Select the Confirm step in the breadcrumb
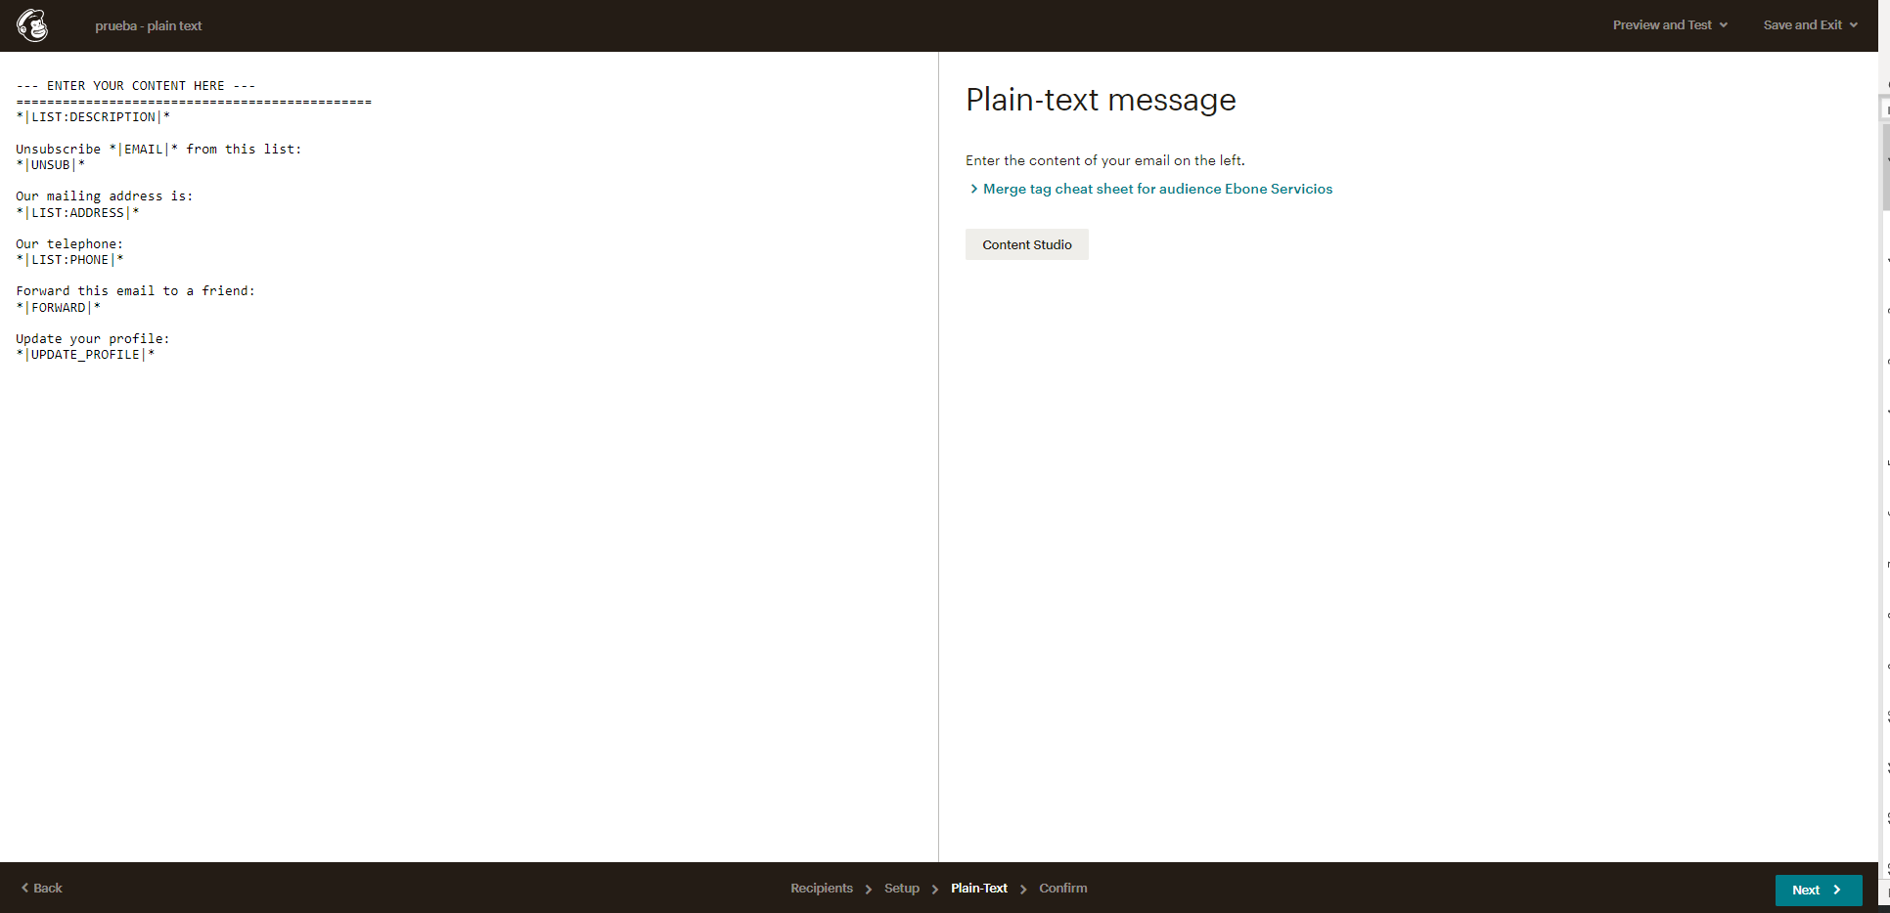1890x913 pixels. 1062,889
